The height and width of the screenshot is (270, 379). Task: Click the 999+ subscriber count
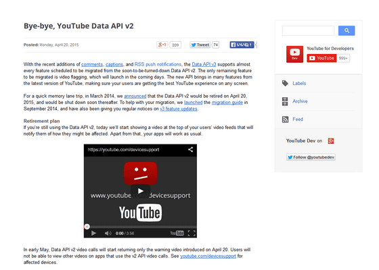tap(343, 58)
